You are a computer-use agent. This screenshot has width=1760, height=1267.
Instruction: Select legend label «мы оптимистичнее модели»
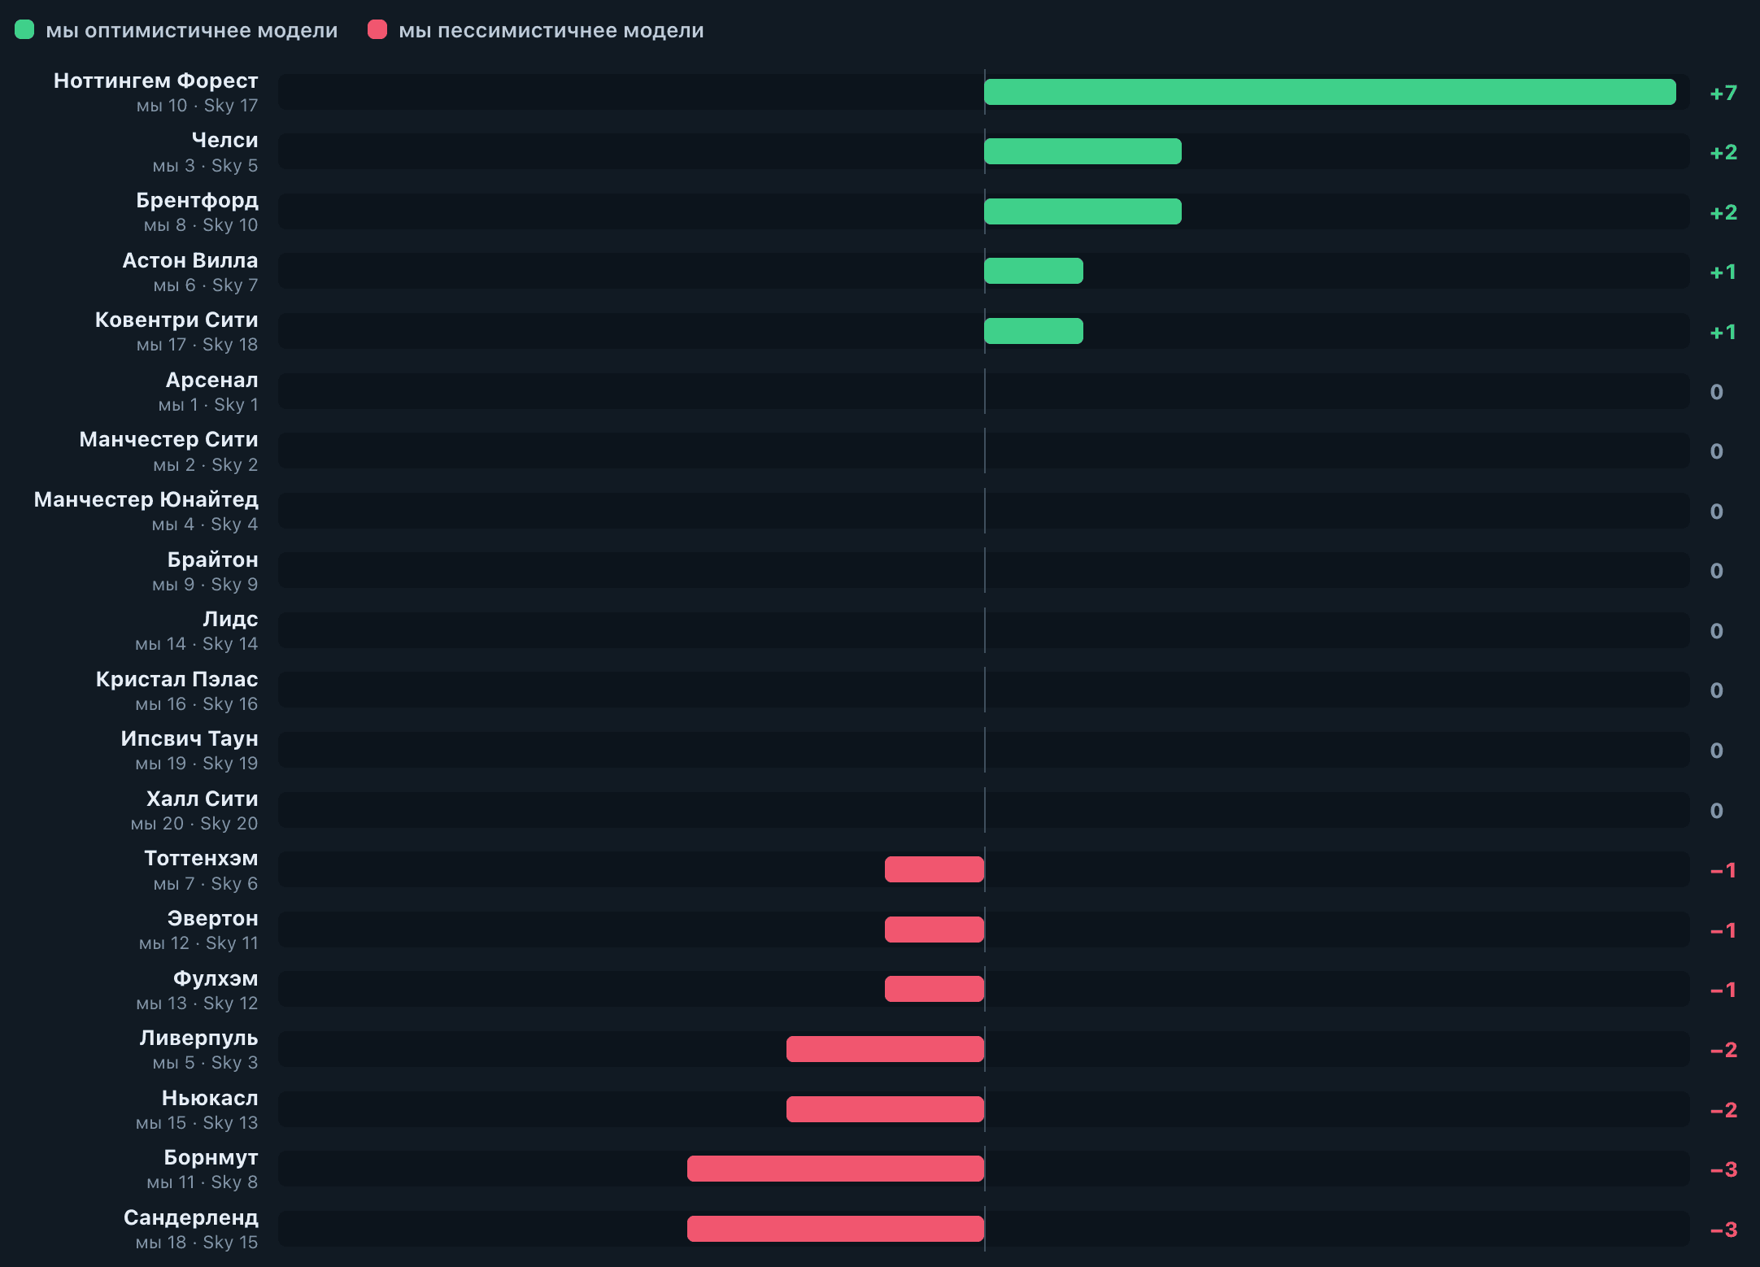coord(192,31)
